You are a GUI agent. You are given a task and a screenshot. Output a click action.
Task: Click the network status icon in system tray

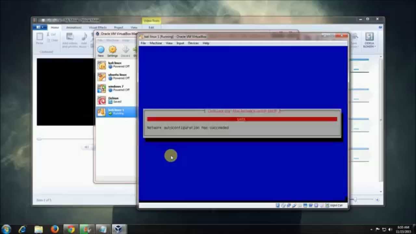click(384, 229)
